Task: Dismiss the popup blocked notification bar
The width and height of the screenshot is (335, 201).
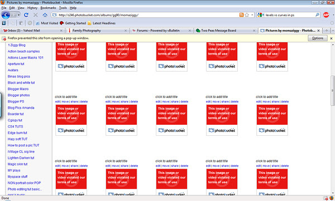Action: (x=331, y=38)
